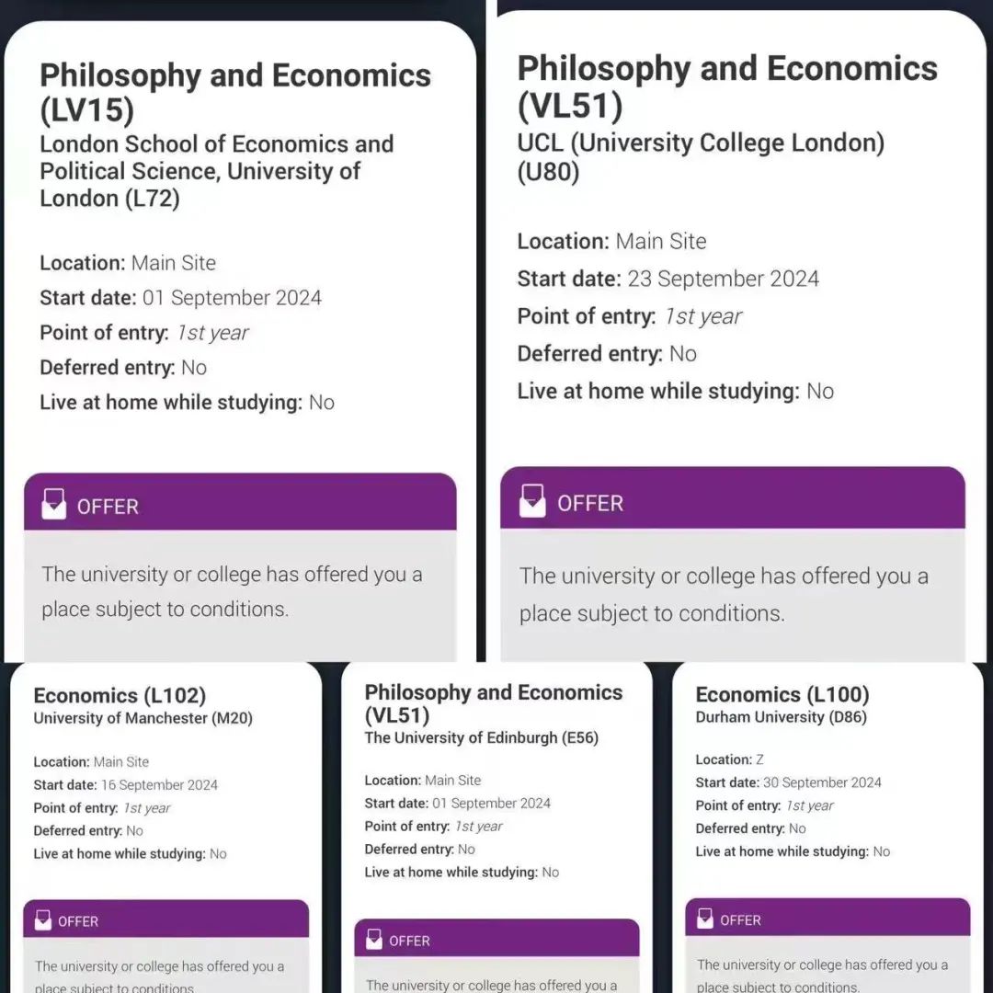Click the offer envelope icon on the UCL card
Image resolution: width=993 pixels, height=993 pixels.
click(x=532, y=502)
